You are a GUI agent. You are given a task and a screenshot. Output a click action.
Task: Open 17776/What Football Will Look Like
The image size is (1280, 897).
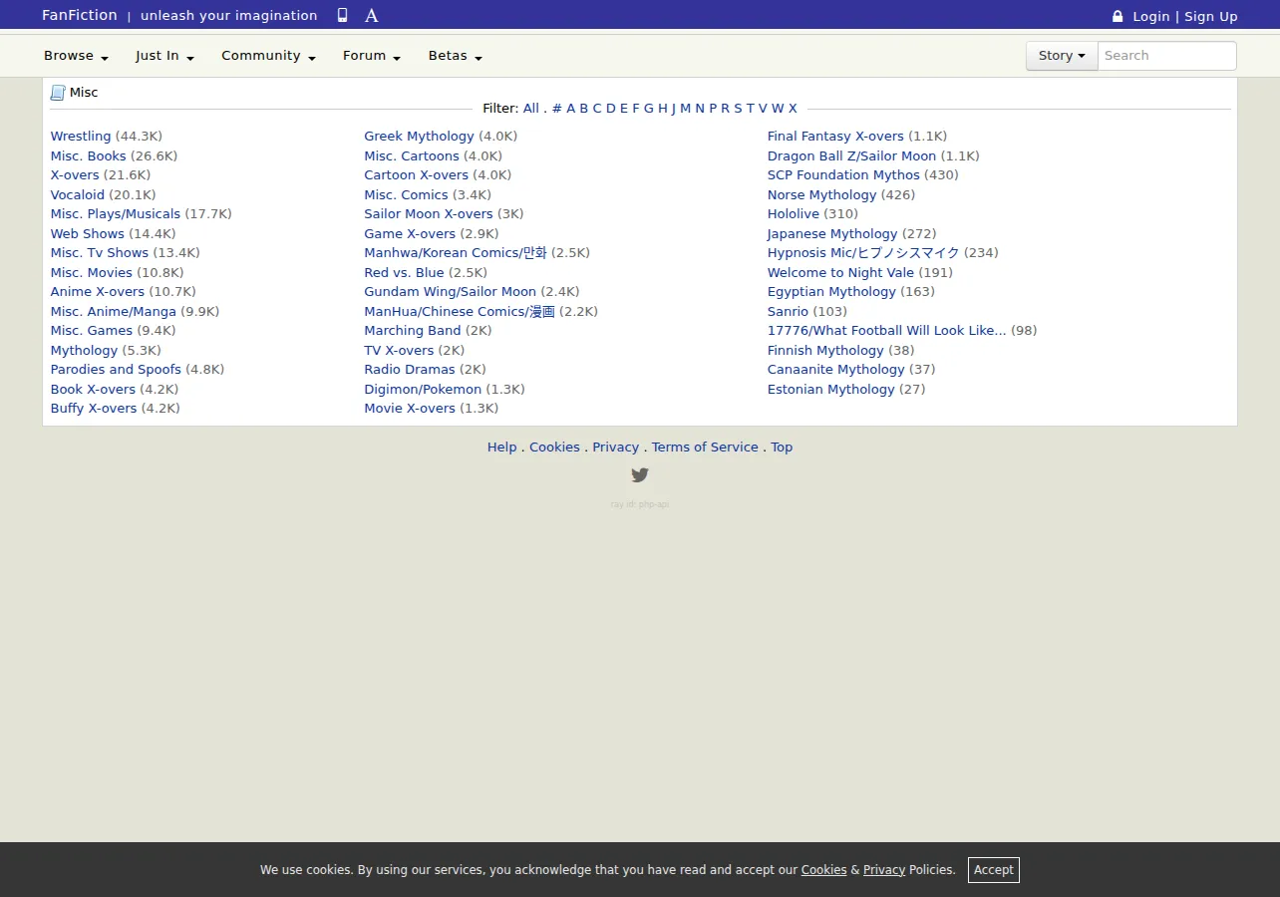[887, 331]
